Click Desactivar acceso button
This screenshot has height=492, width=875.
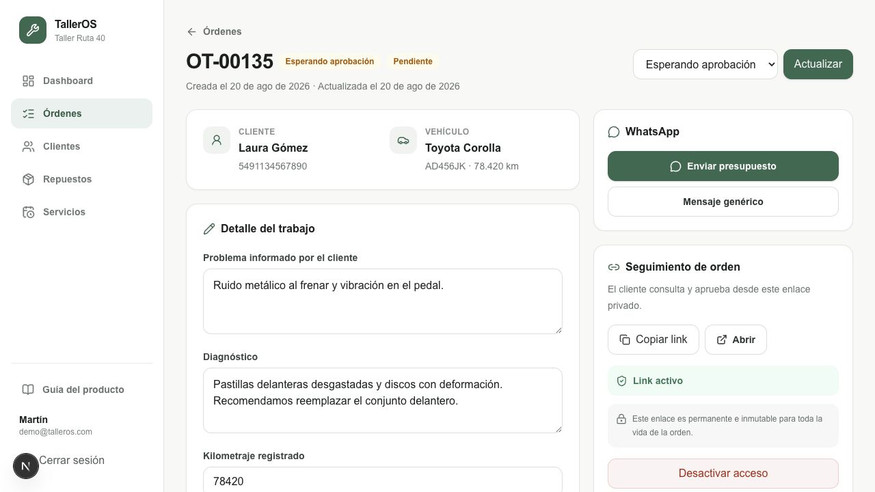tap(723, 474)
